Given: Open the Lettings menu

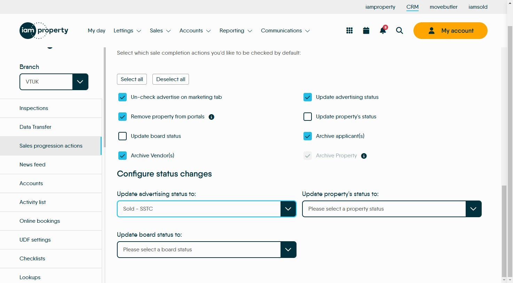Looking at the screenshot, I should [127, 31].
